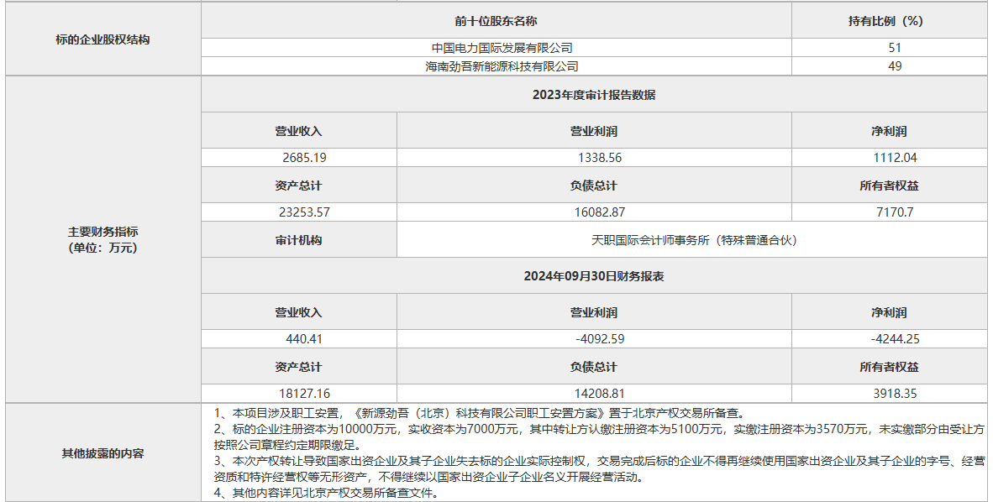This screenshot has width=993, height=502.
Task: Click the 其他披露的内容 row header
Action: [x=102, y=453]
